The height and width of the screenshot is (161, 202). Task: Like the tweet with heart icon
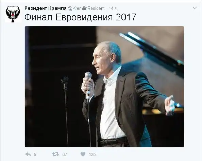click(x=83, y=154)
